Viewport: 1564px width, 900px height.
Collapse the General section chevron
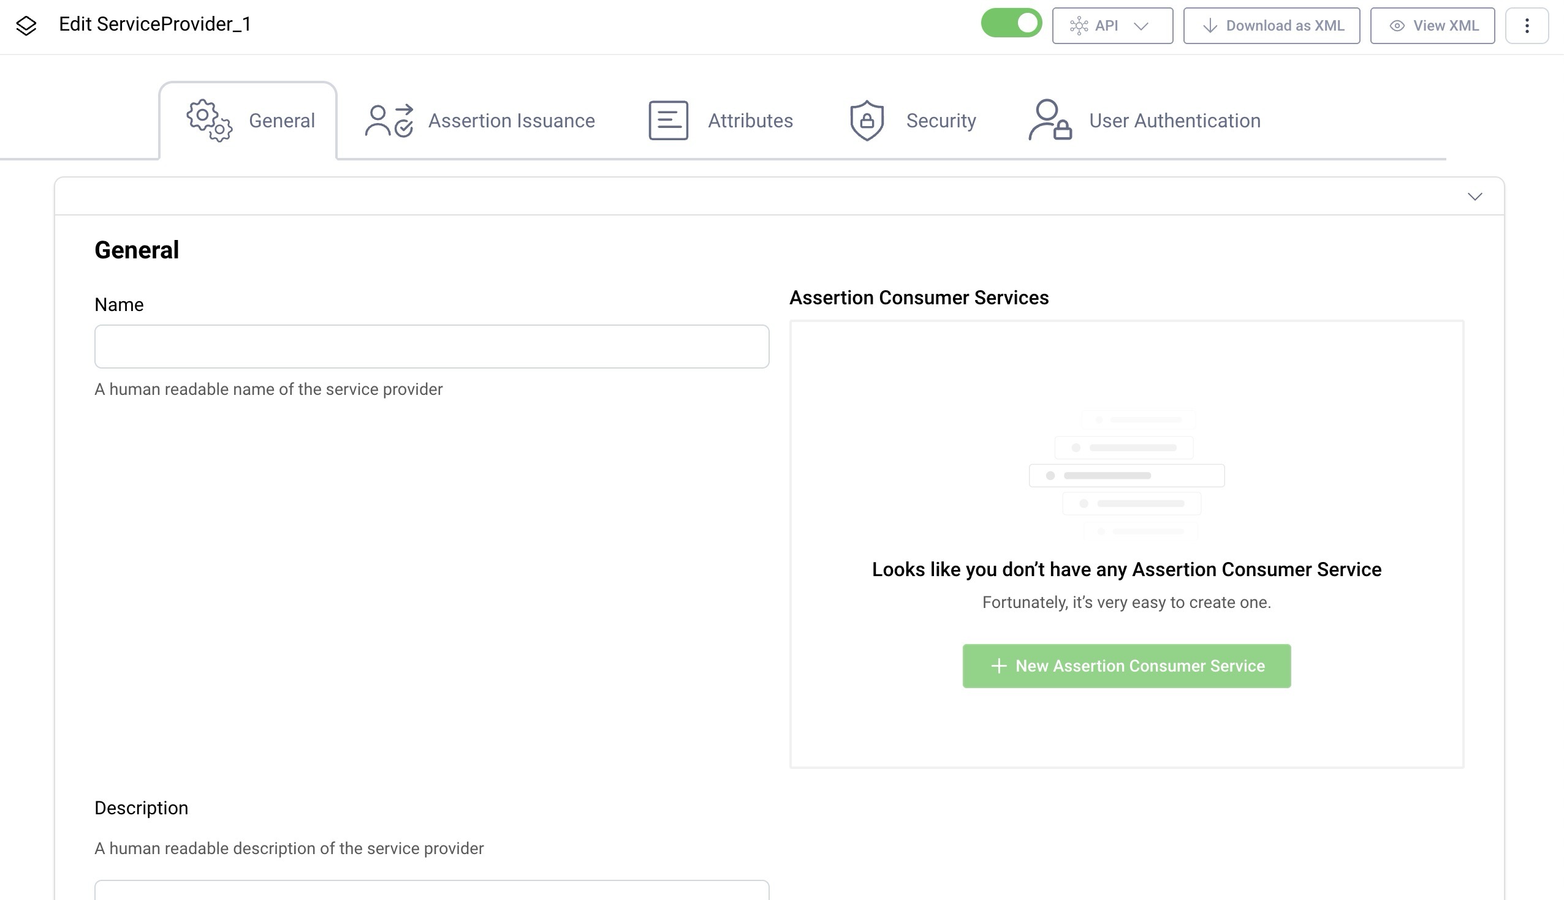(1475, 197)
